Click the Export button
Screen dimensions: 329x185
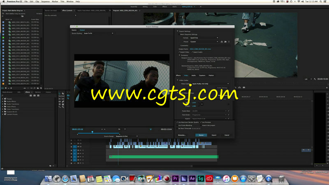(x=214, y=135)
